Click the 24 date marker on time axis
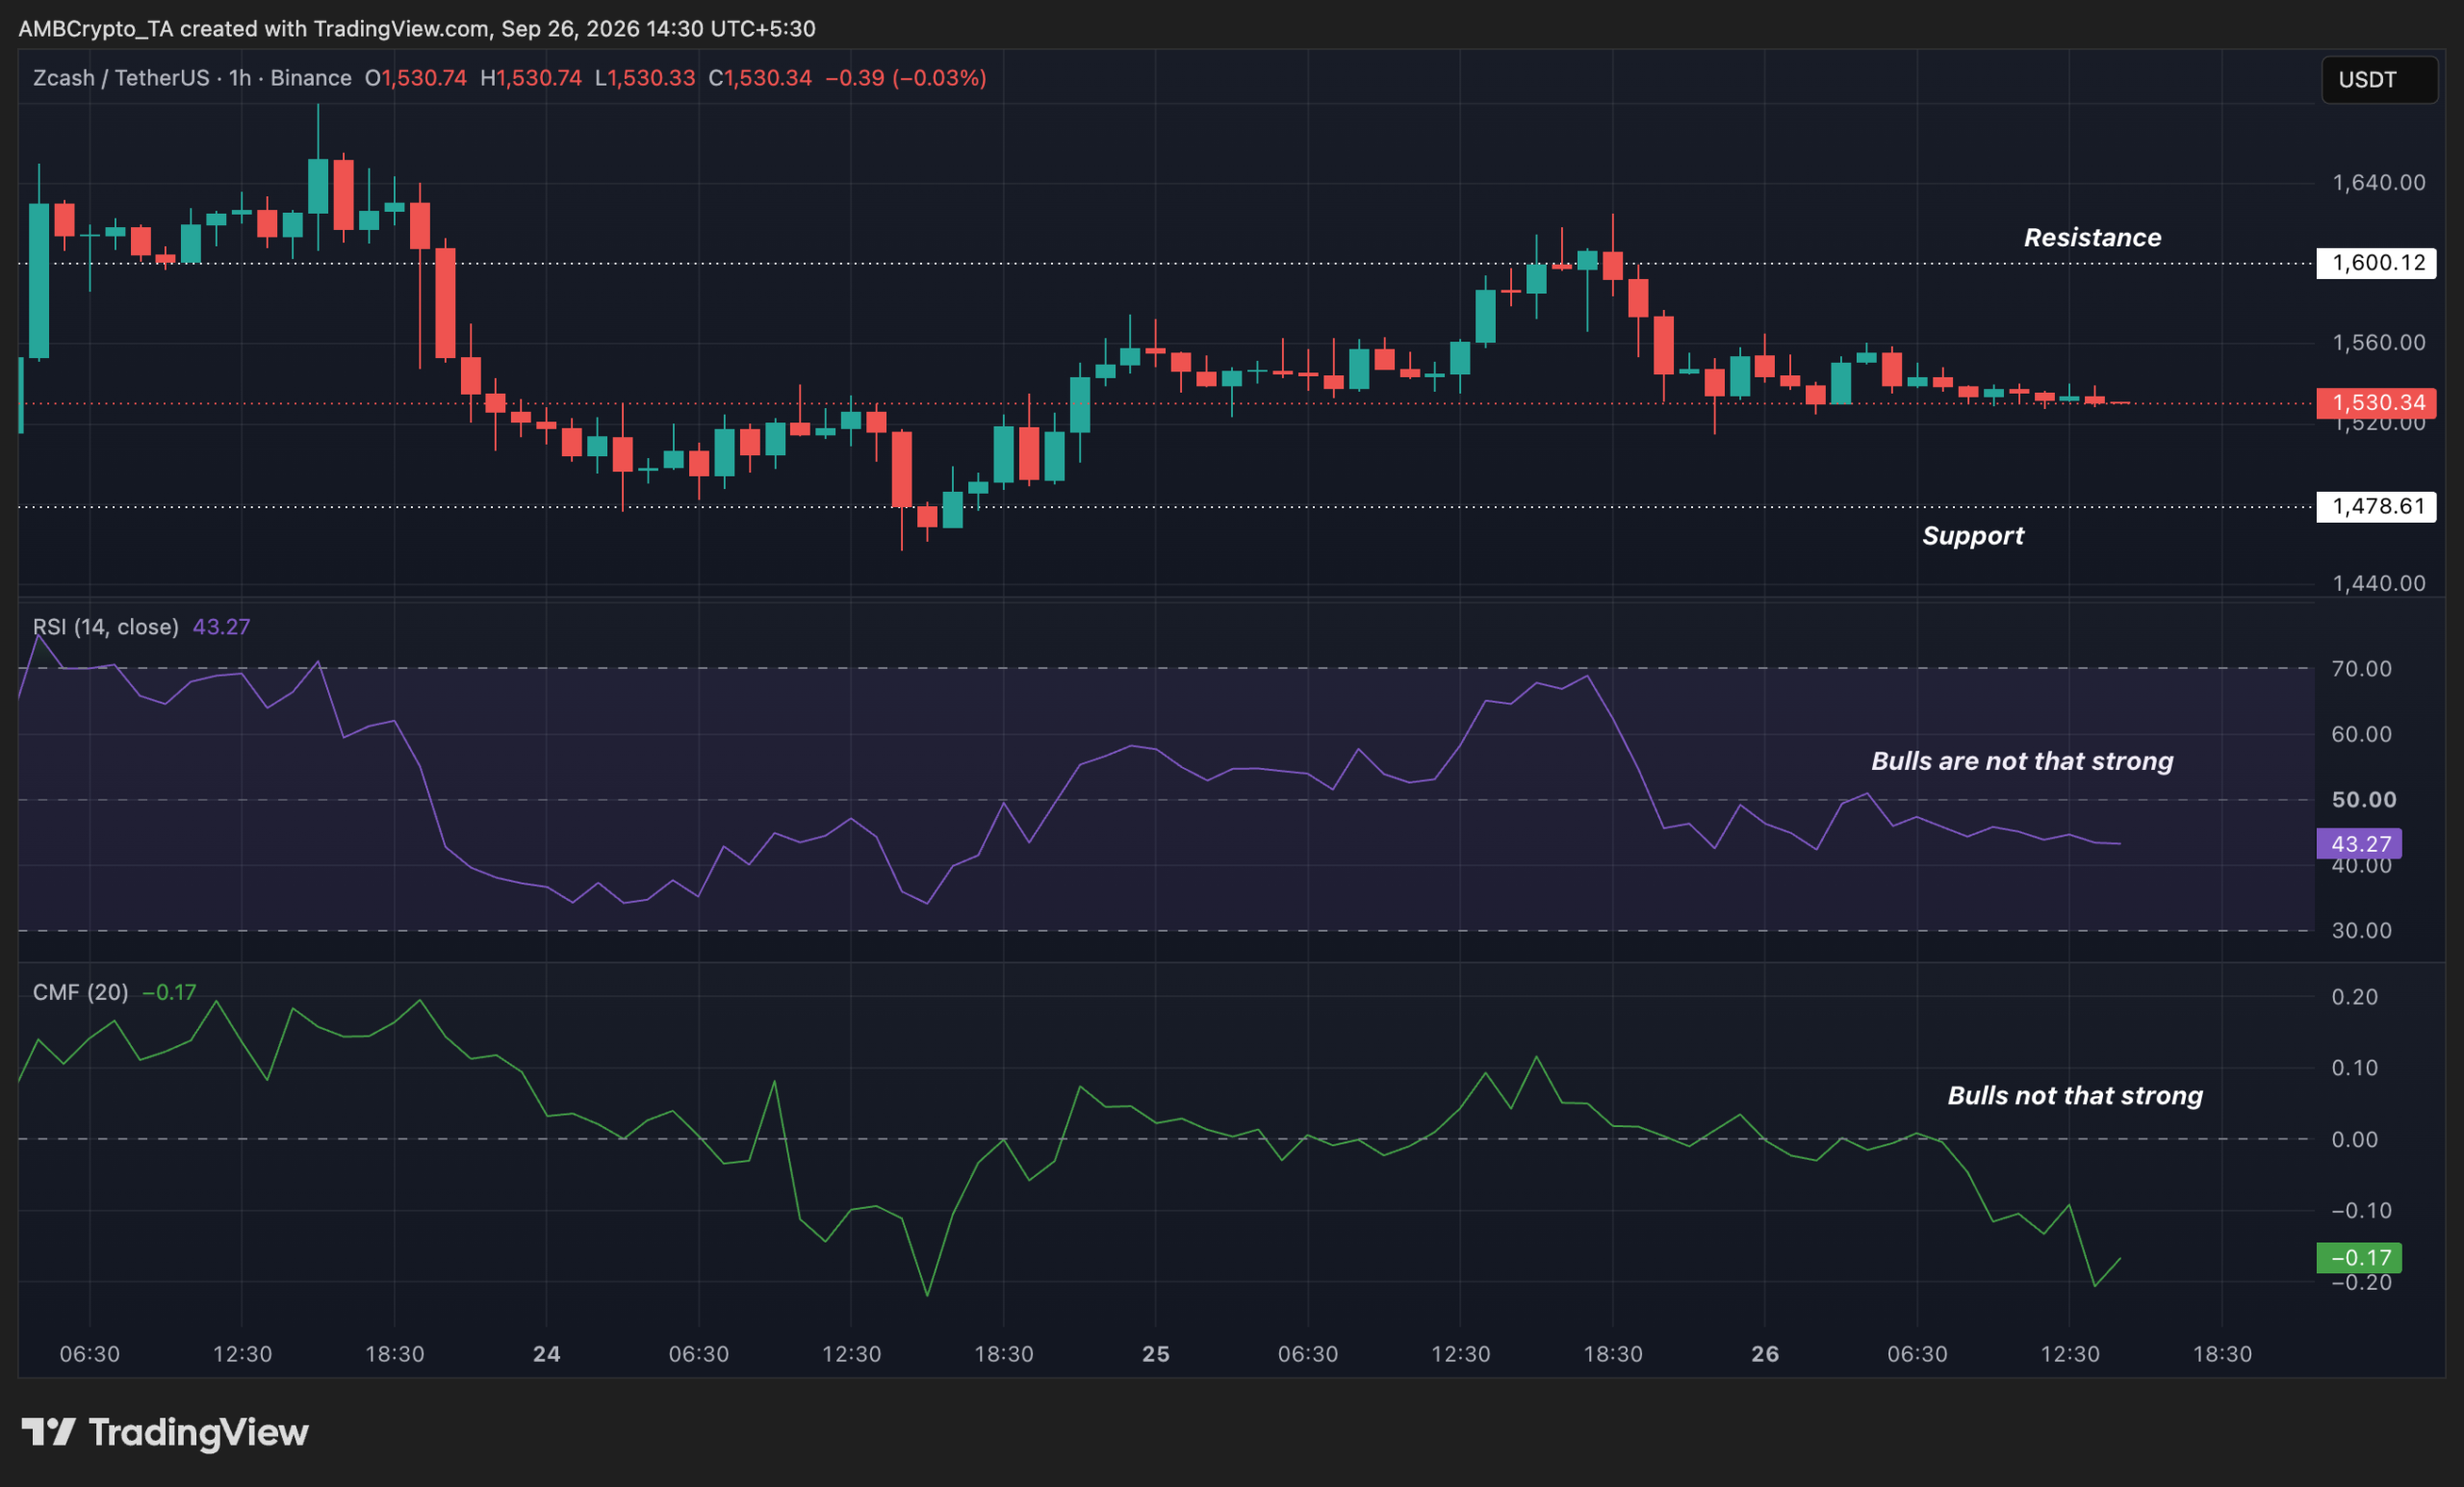Image resolution: width=2464 pixels, height=1487 pixels. point(547,1354)
